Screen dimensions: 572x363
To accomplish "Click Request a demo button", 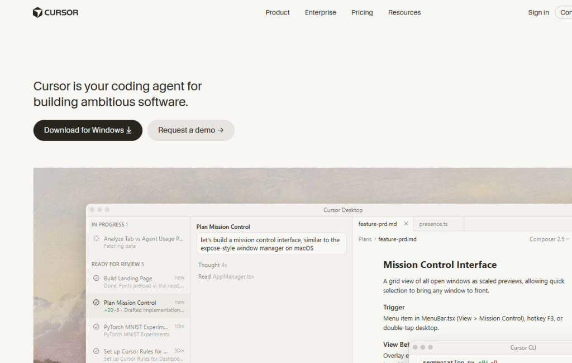I will pyautogui.click(x=191, y=130).
